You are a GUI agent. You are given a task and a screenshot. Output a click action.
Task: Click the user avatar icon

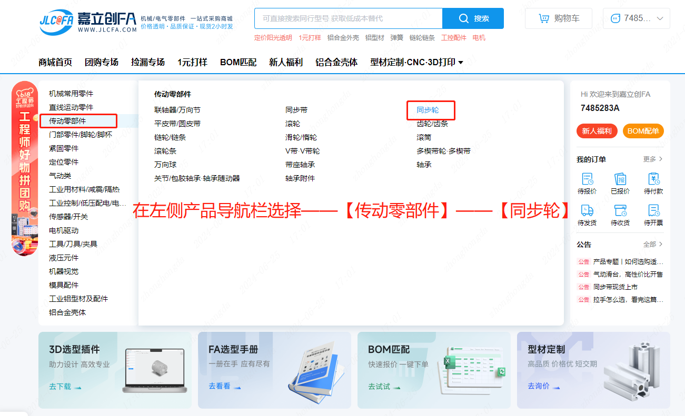coord(615,18)
